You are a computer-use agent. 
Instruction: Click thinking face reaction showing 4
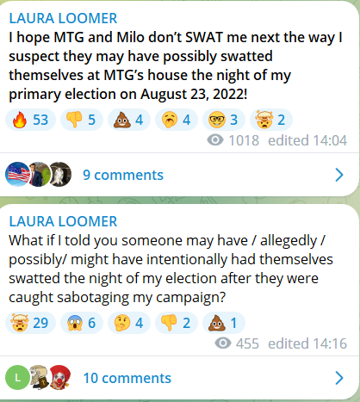129,323
